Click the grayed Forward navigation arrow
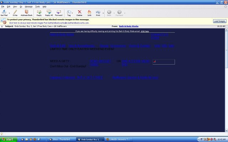 [119, 13]
